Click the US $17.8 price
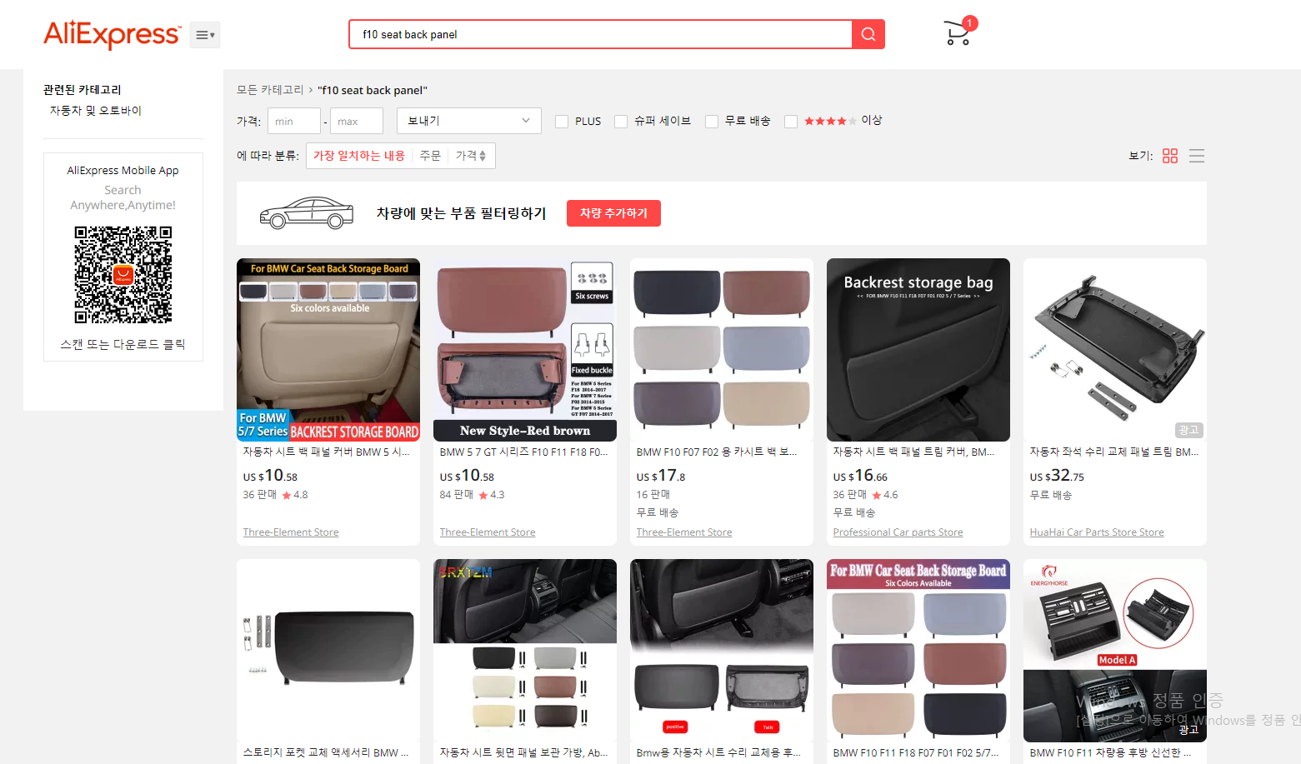1301x764 pixels. click(x=661, y=476)
